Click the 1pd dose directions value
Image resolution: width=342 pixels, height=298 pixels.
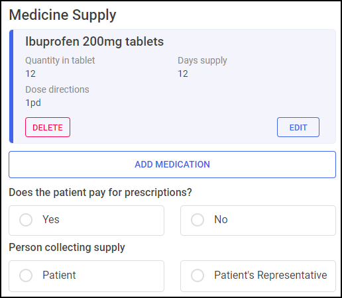click(33, 103)
